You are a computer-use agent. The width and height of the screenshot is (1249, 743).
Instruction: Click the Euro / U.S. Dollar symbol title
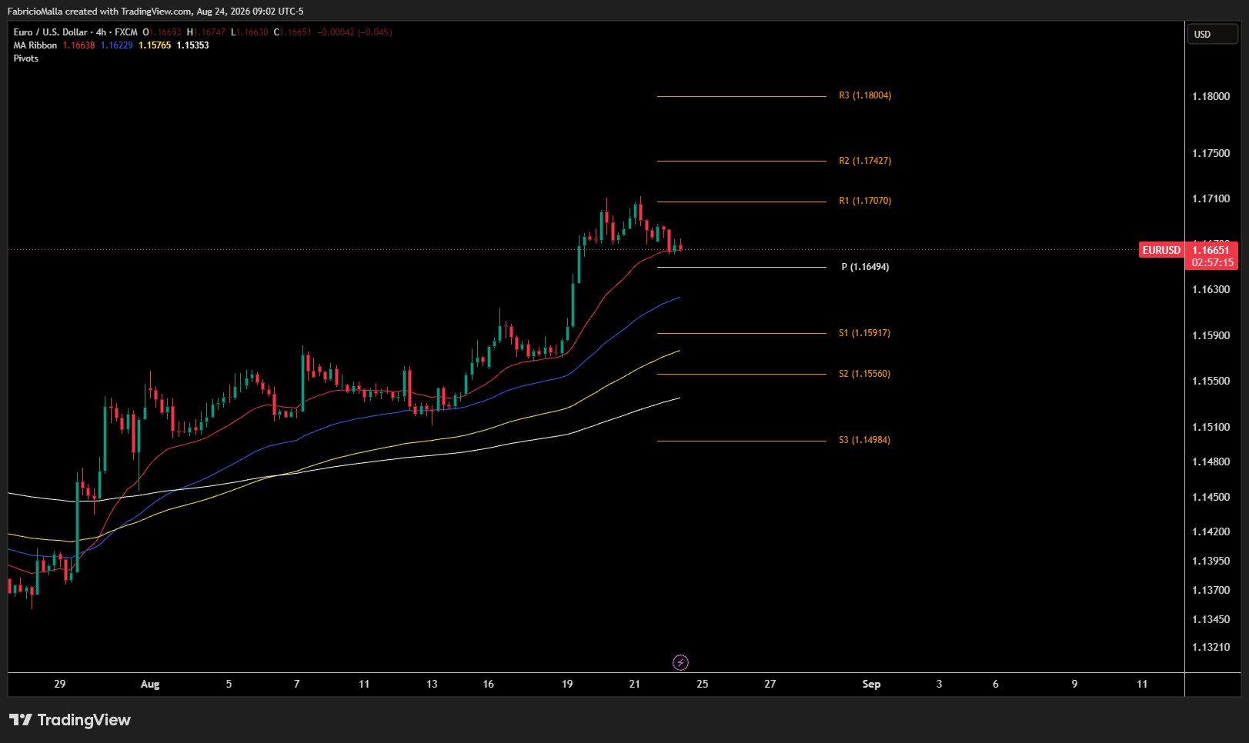tap(50, 32)
